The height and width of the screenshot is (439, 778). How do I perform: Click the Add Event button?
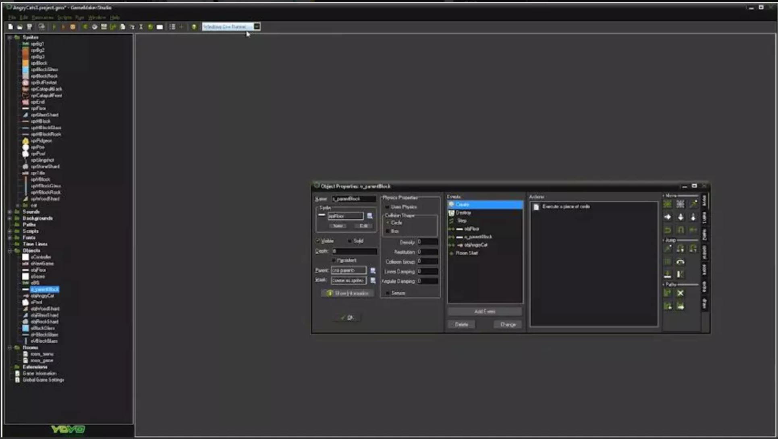(484, 312)
